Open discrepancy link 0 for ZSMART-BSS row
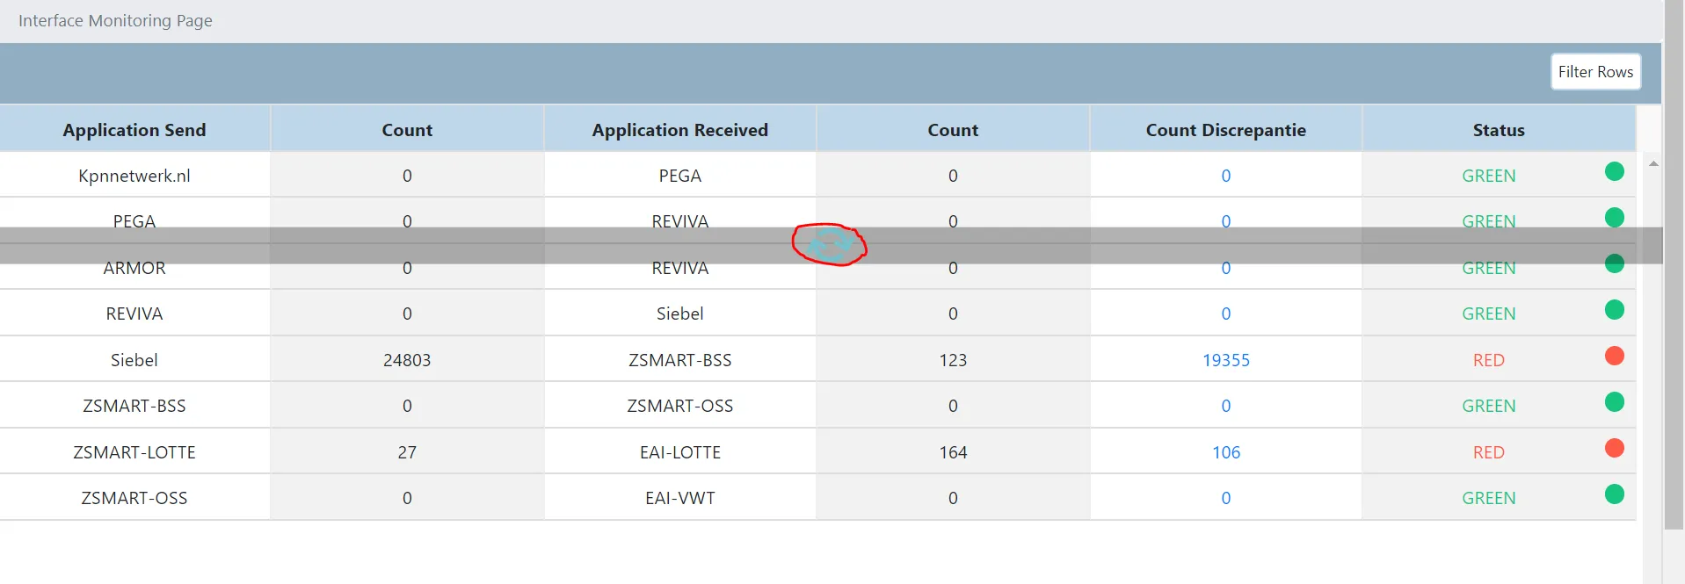 click(x=1226, y=406)
